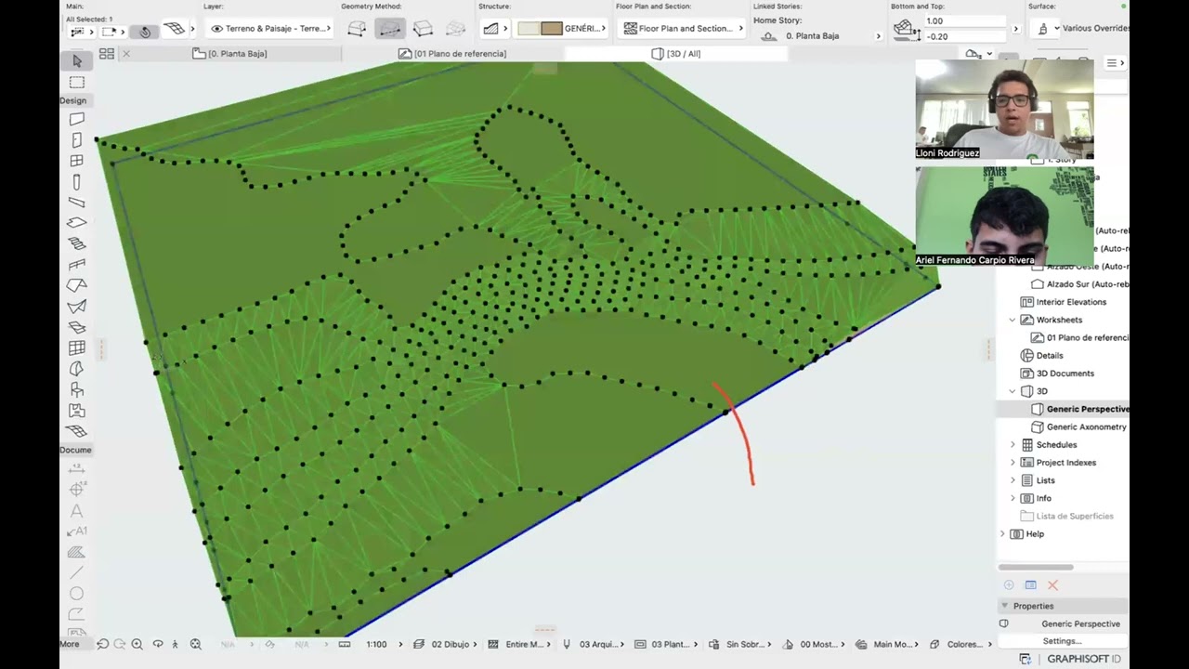This screenshot has width=1189, height=669.
Task: Select the Line tool
Action: 77,572
